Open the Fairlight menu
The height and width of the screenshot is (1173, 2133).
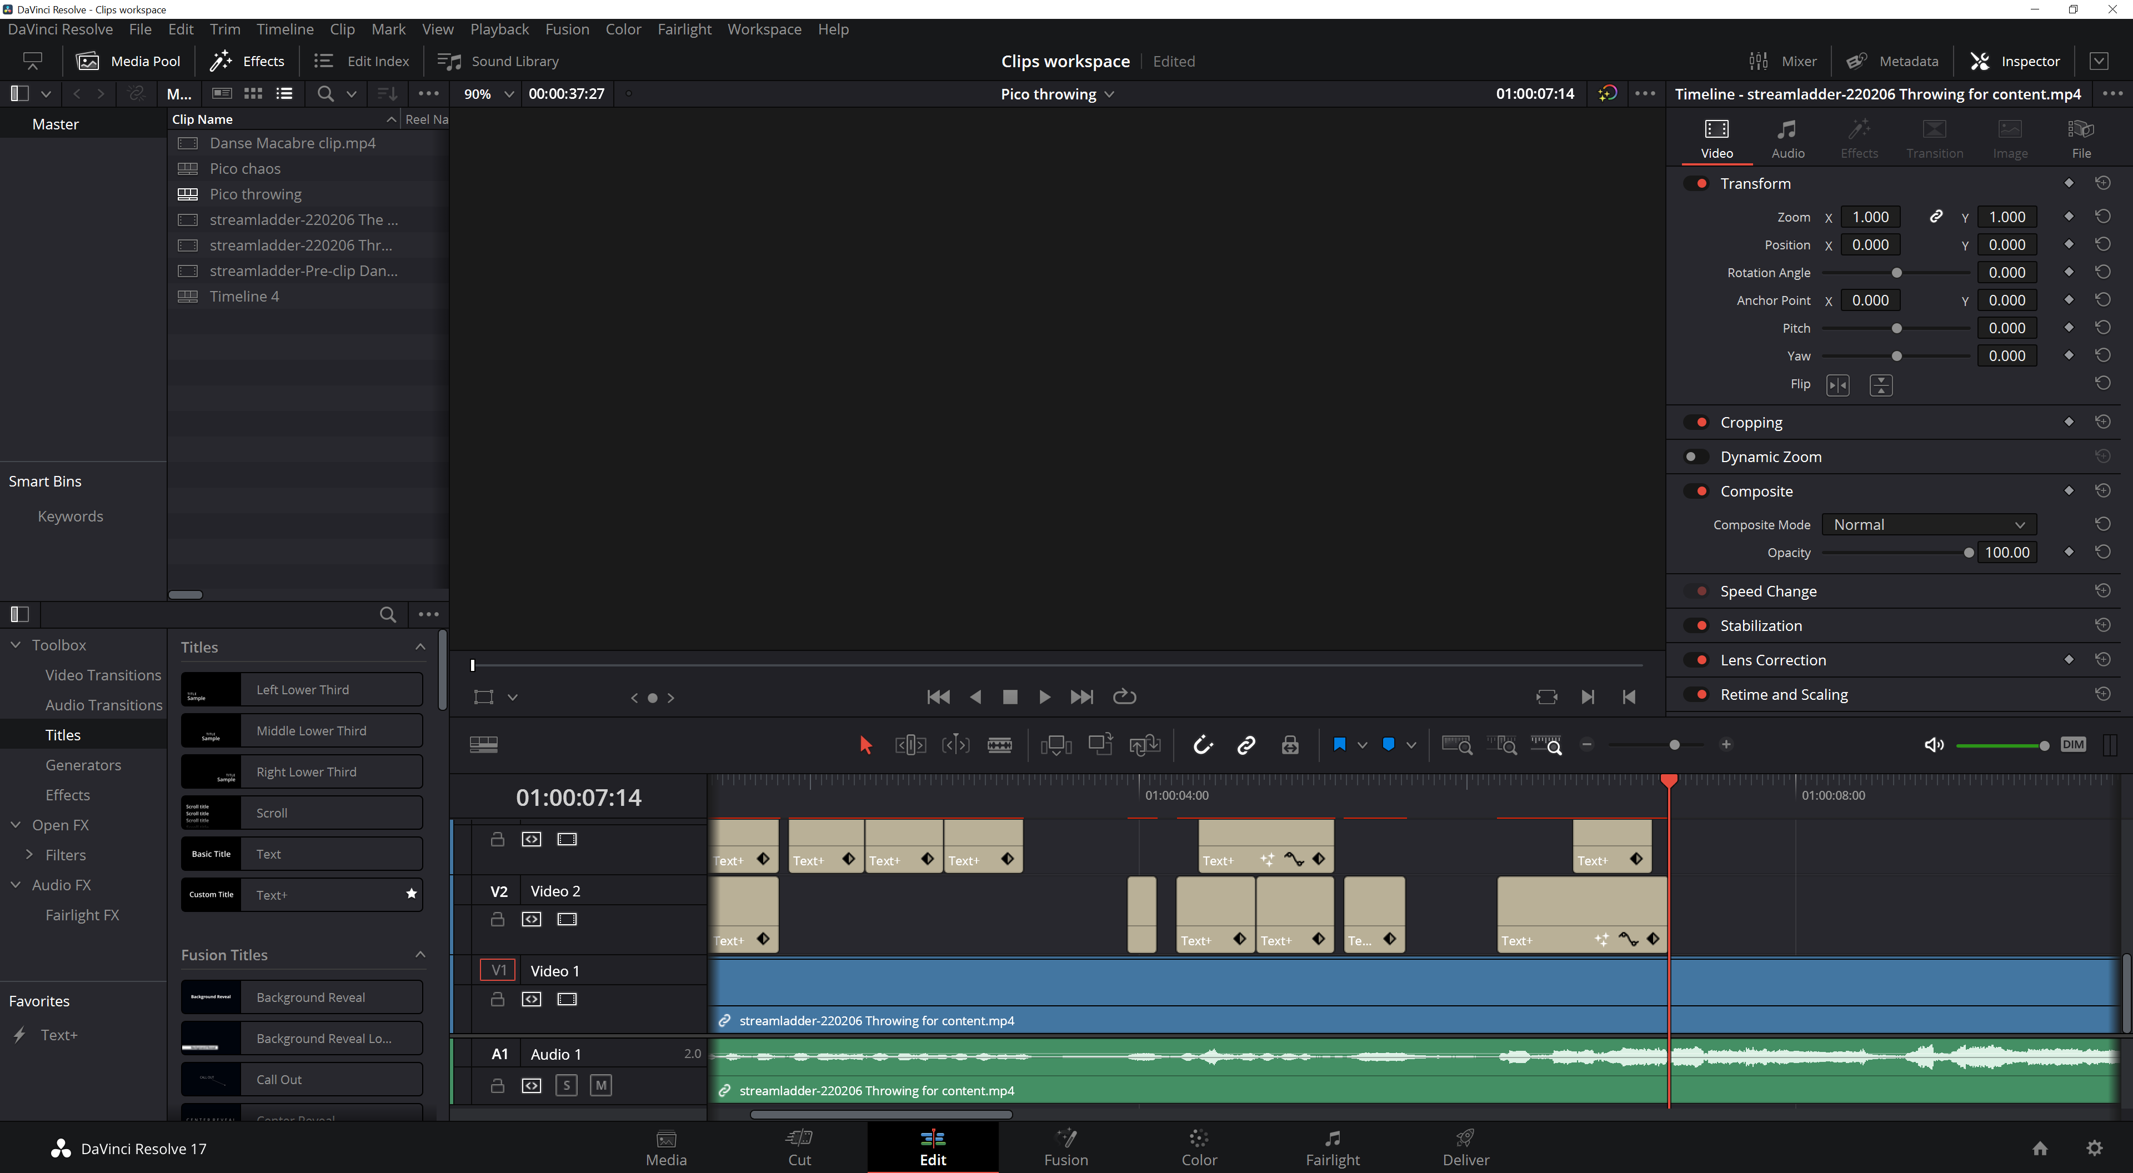(684, 29)
